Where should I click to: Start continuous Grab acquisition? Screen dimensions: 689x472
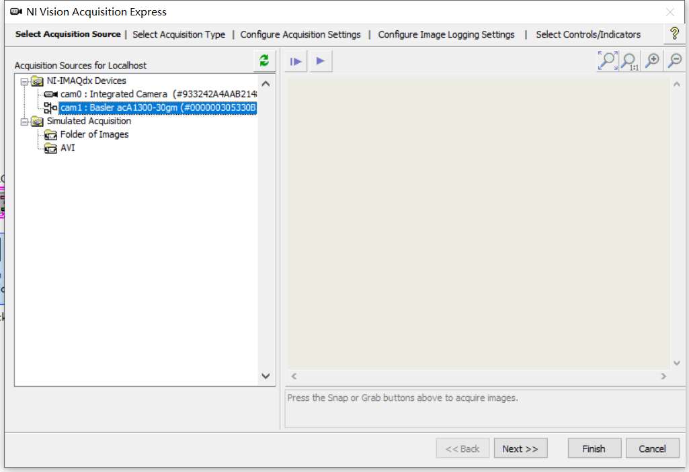click(321, 61)
